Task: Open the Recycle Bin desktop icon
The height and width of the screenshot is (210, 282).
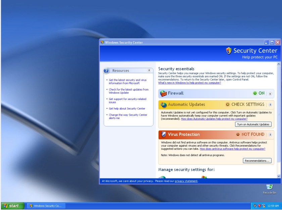Action: (269, 189)
